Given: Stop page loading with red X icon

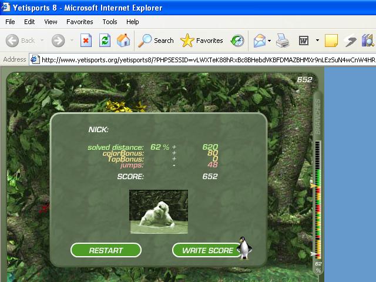Looking at the screenshot, I should (x=86, y=41).
